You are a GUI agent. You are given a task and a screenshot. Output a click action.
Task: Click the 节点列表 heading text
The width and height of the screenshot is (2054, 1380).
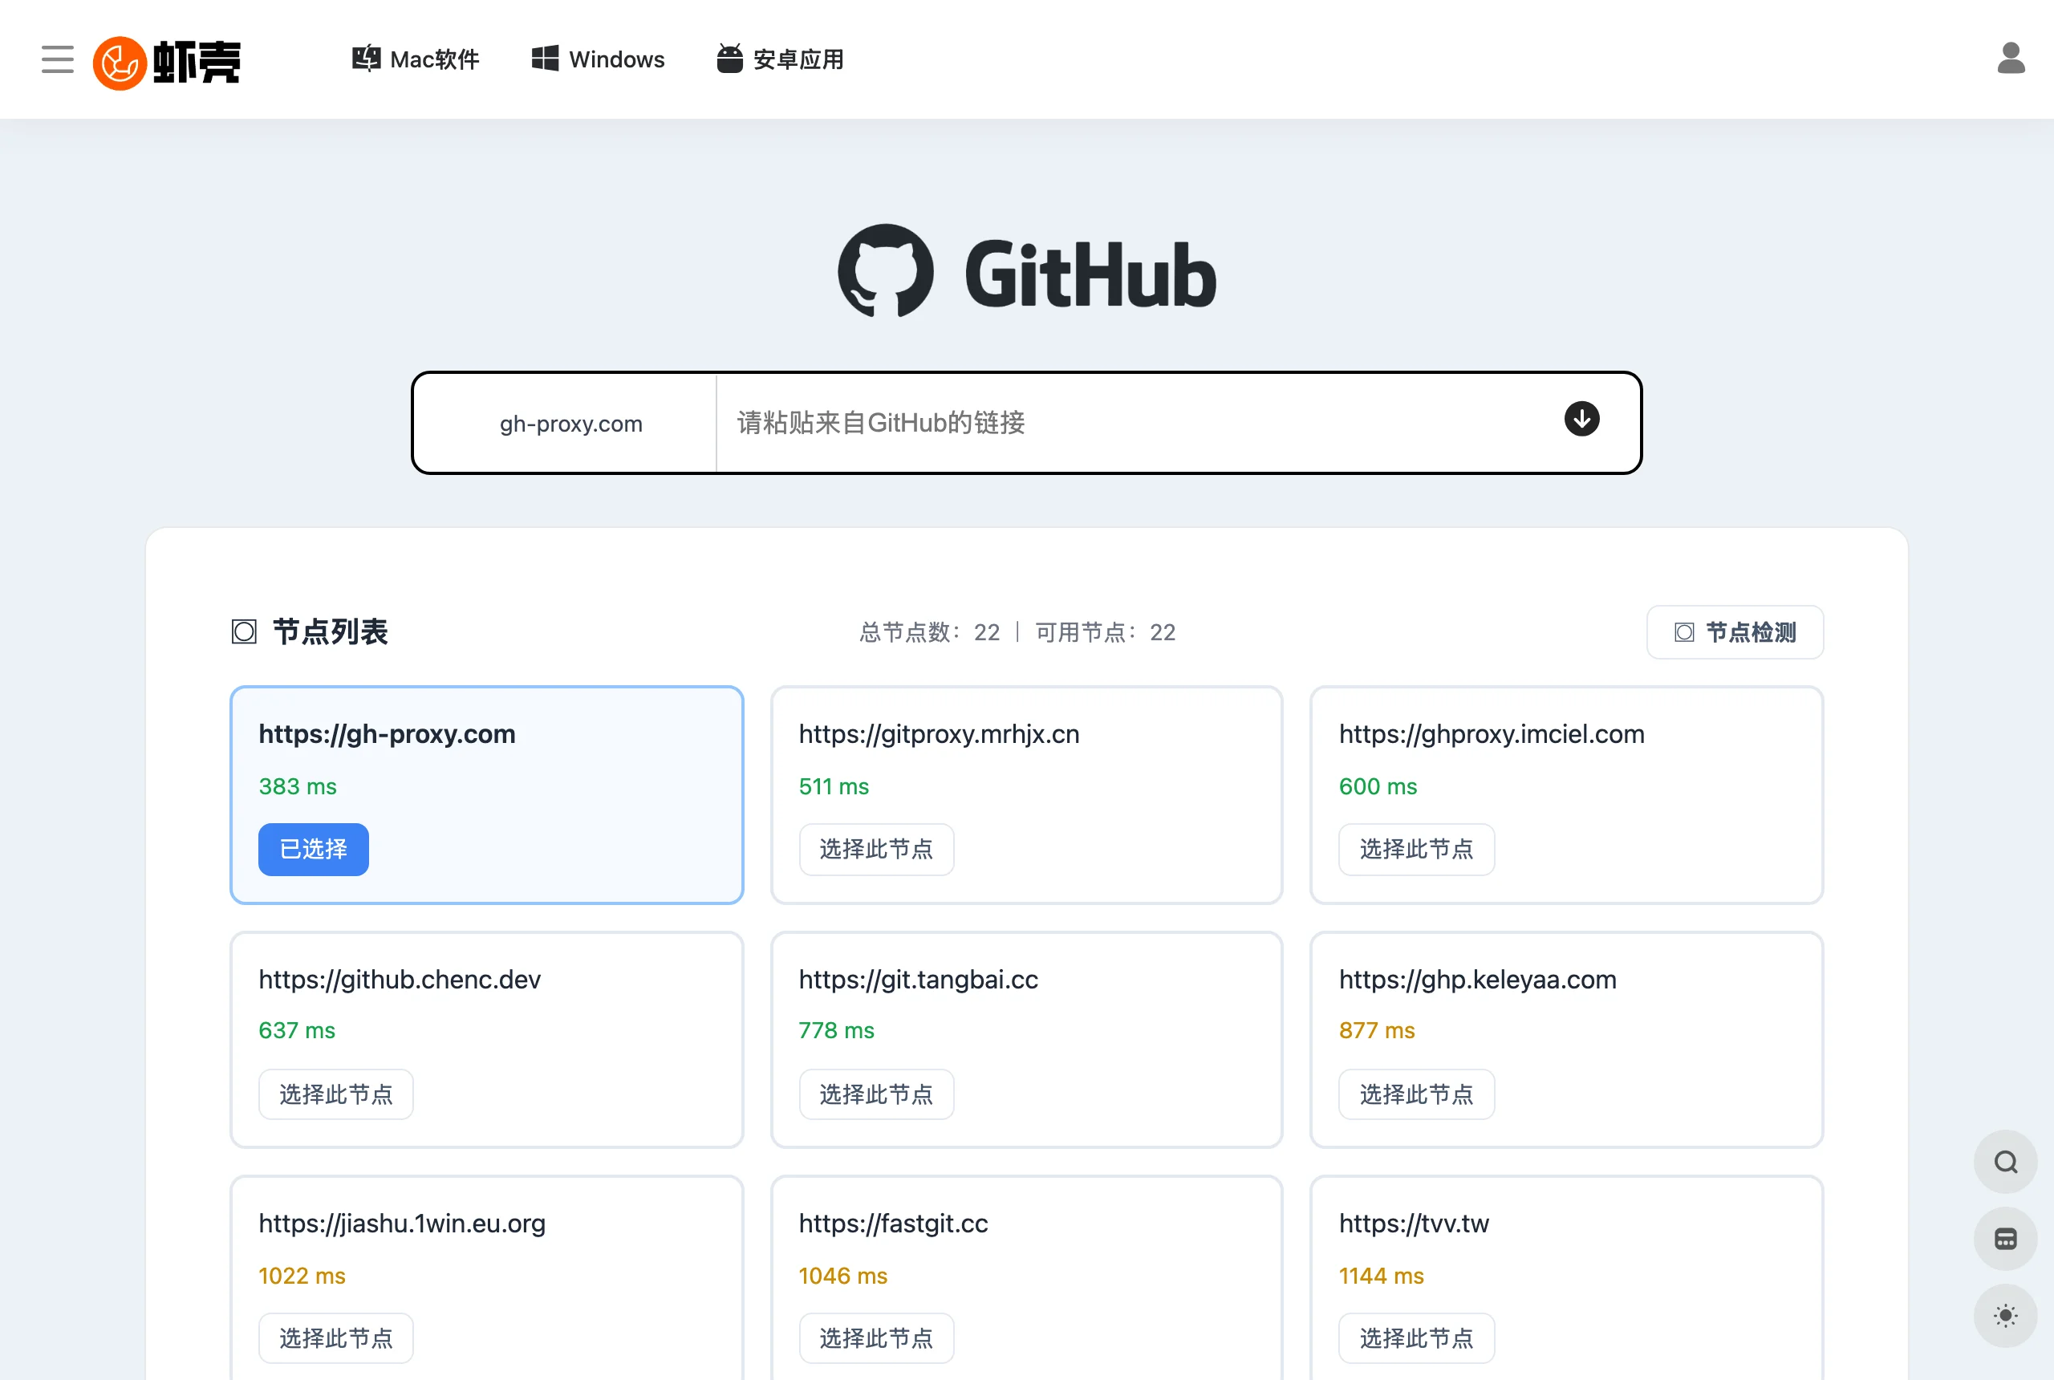[x=330, y=632]
